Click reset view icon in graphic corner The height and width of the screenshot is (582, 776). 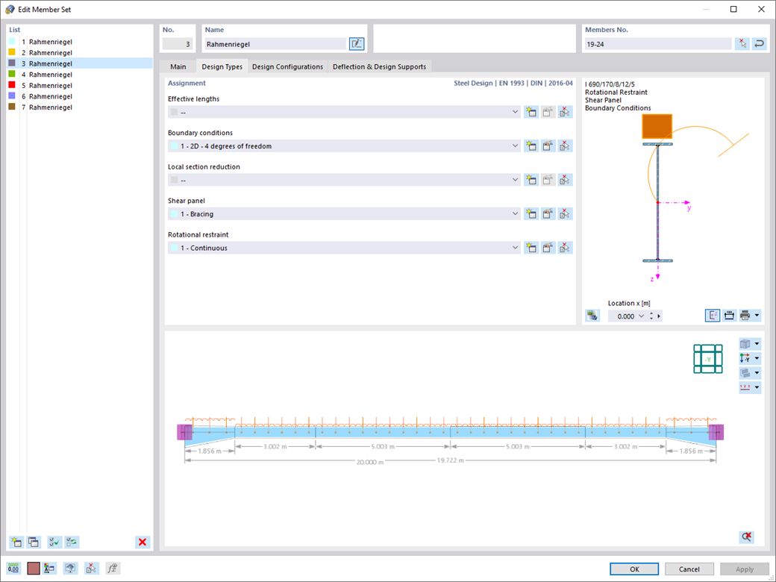pyautogui.click(x=746, y=537)
